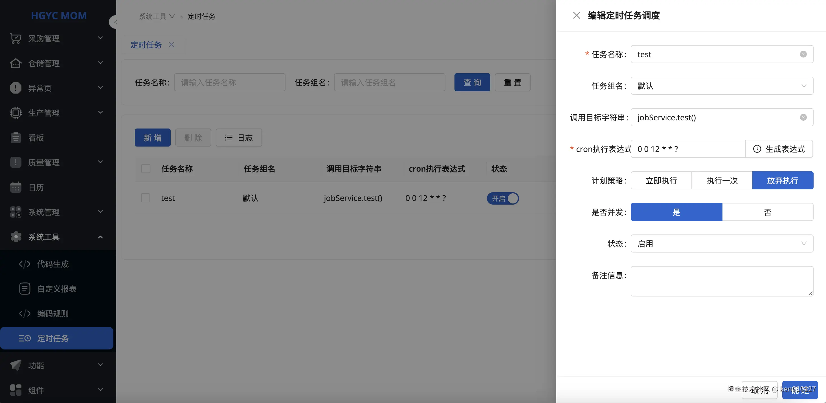
Task: Collapse the sidebar with the arrow handle
Action: point(114,22)
